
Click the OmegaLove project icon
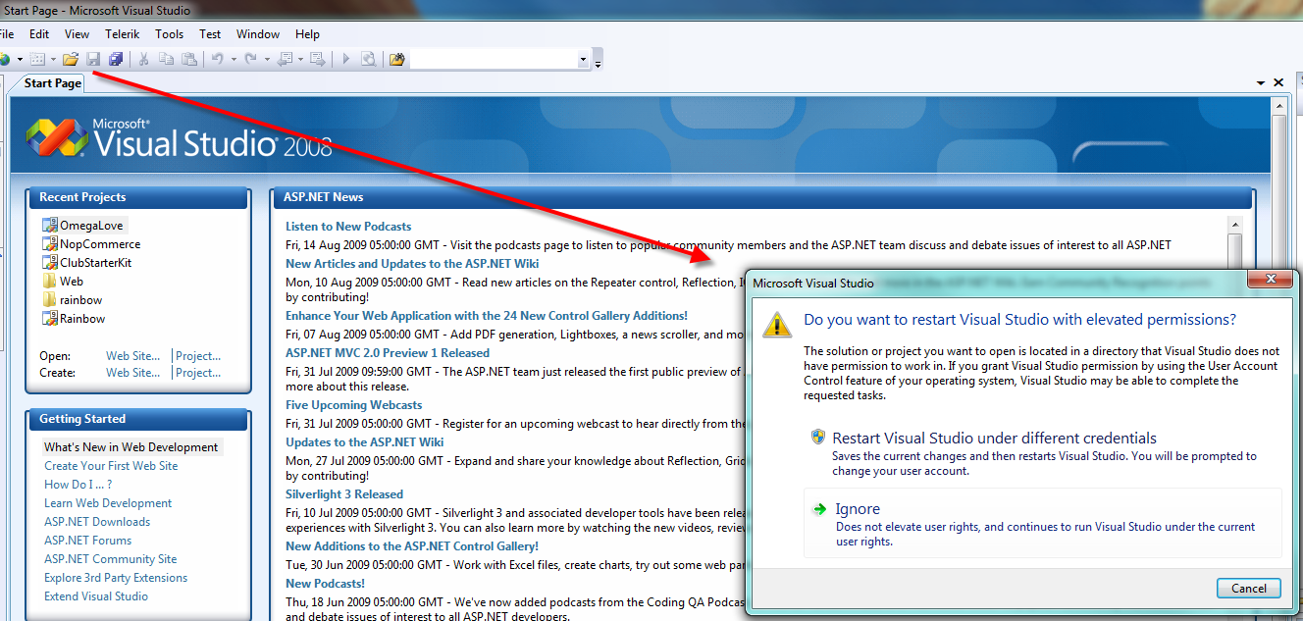coord(50,226)
